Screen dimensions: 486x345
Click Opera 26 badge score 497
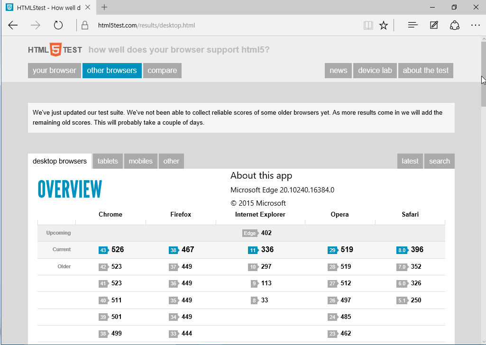pyautogui.click(x=332, y=300)
